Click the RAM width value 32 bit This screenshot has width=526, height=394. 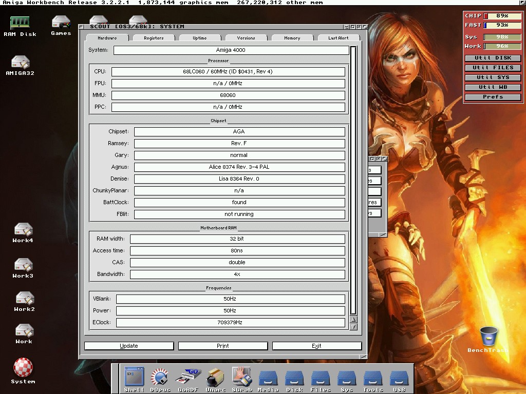[237, 239]
